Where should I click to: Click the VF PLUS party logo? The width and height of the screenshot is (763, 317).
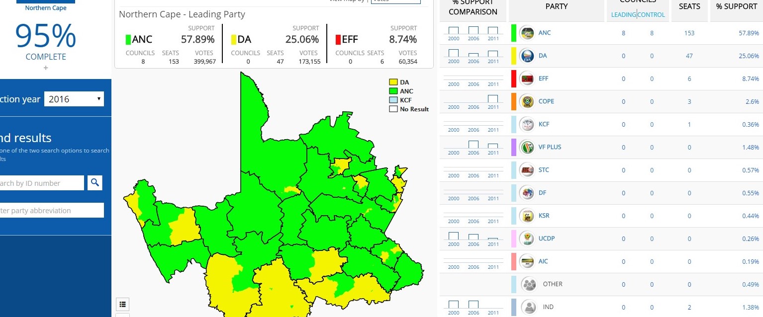click(528, 147)
